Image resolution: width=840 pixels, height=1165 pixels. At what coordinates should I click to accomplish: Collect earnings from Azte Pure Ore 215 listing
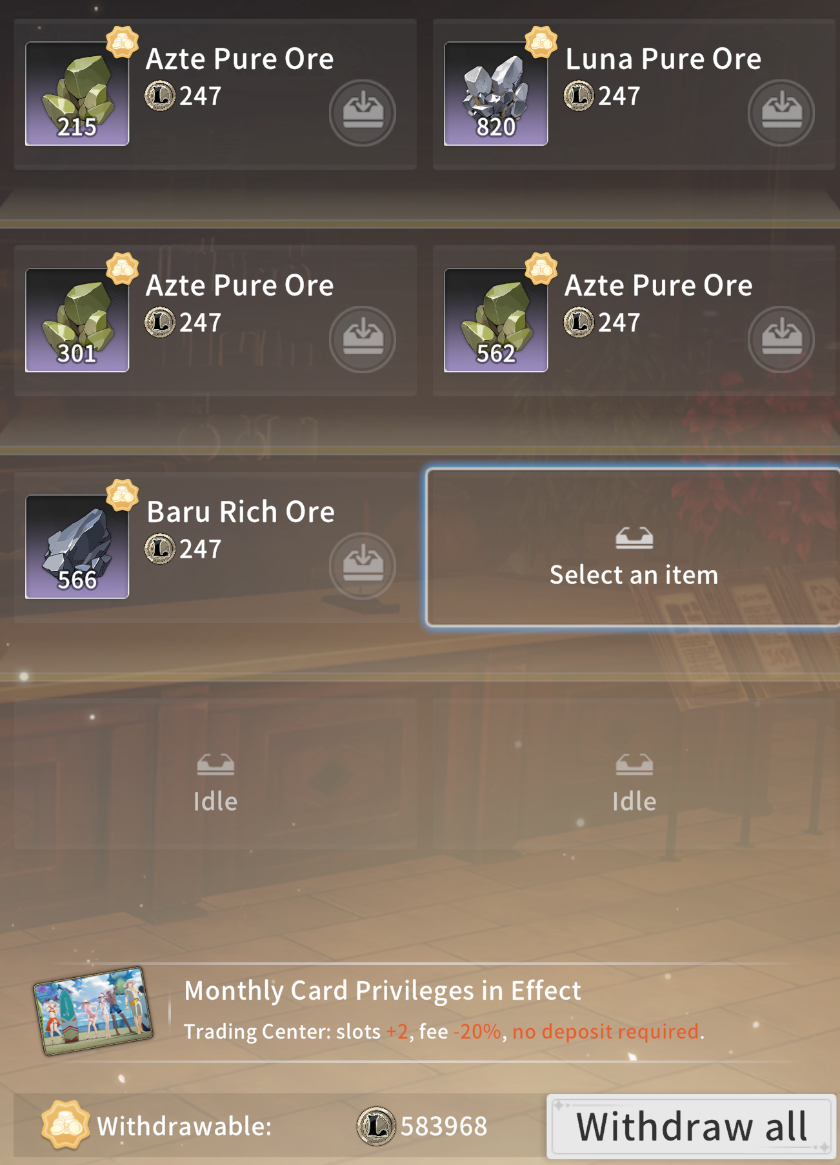coord(363,112)
